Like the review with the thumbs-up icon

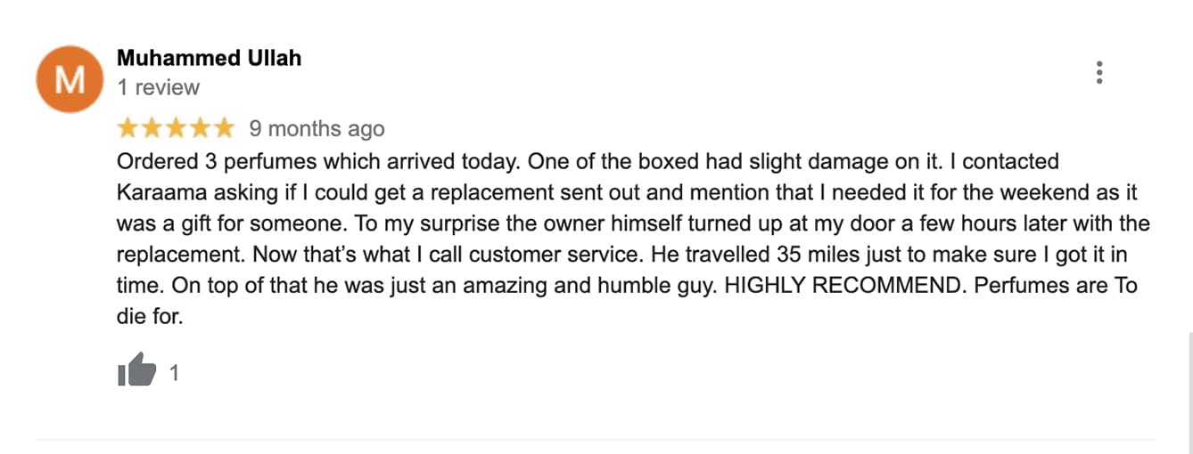click(x=137, y=370)
